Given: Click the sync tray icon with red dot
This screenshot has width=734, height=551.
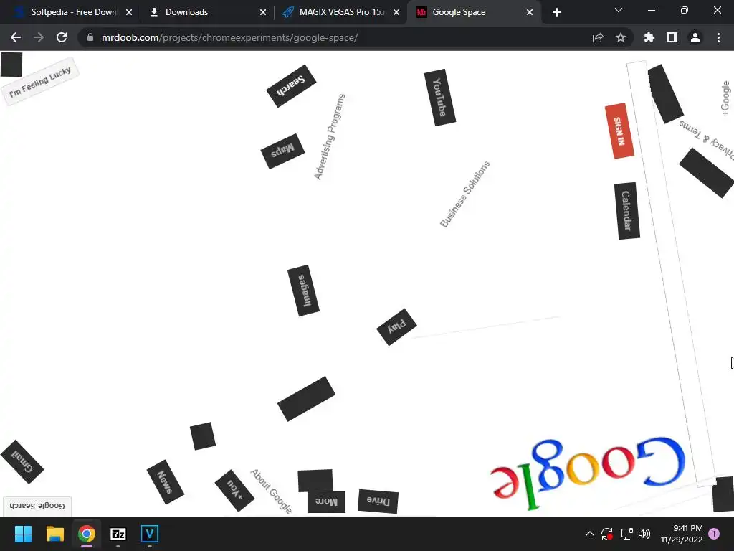Looking at the screenshot, I should point(607,534).
